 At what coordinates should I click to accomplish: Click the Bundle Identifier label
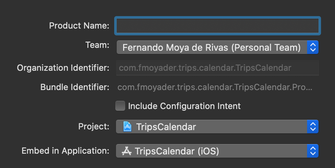[75, 87]
